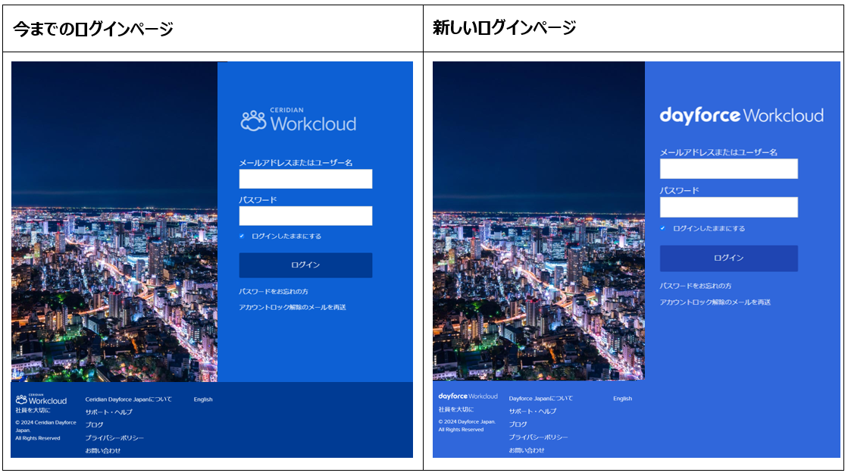Click '社員を大切に' tagline on new page footer

(456, 409)
